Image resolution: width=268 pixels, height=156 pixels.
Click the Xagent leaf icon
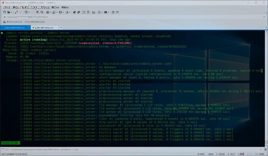[x=79, y=12]
